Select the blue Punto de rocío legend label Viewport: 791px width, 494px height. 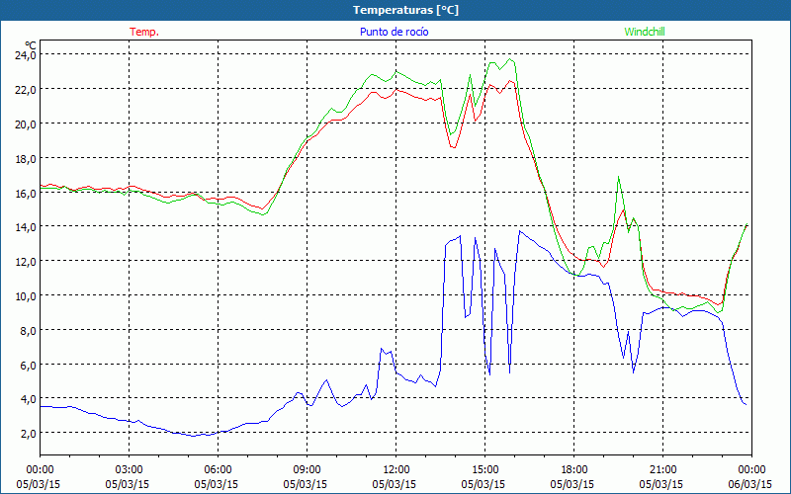(x=394, y=32)
